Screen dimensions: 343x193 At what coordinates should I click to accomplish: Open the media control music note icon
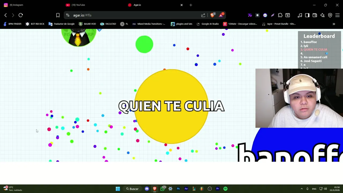coord(300,15)
